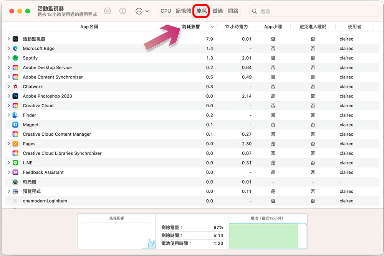Click the 電池使用時間 1:23 value
Screen dimensions: 384x256
coord(218,243)
